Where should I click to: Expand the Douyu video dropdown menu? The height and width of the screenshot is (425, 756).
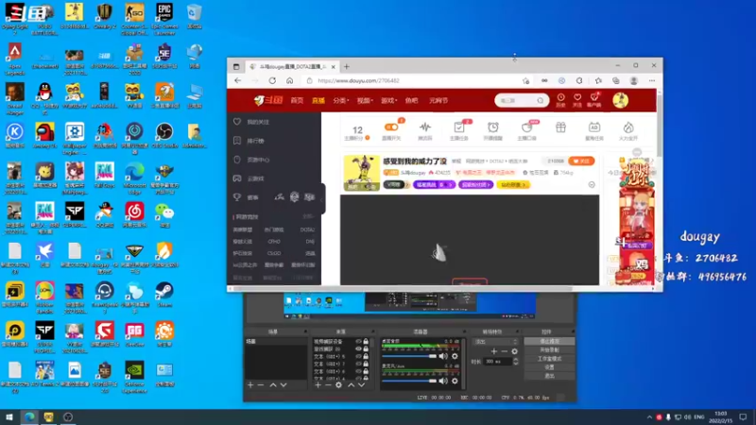(x=365, y=101)
